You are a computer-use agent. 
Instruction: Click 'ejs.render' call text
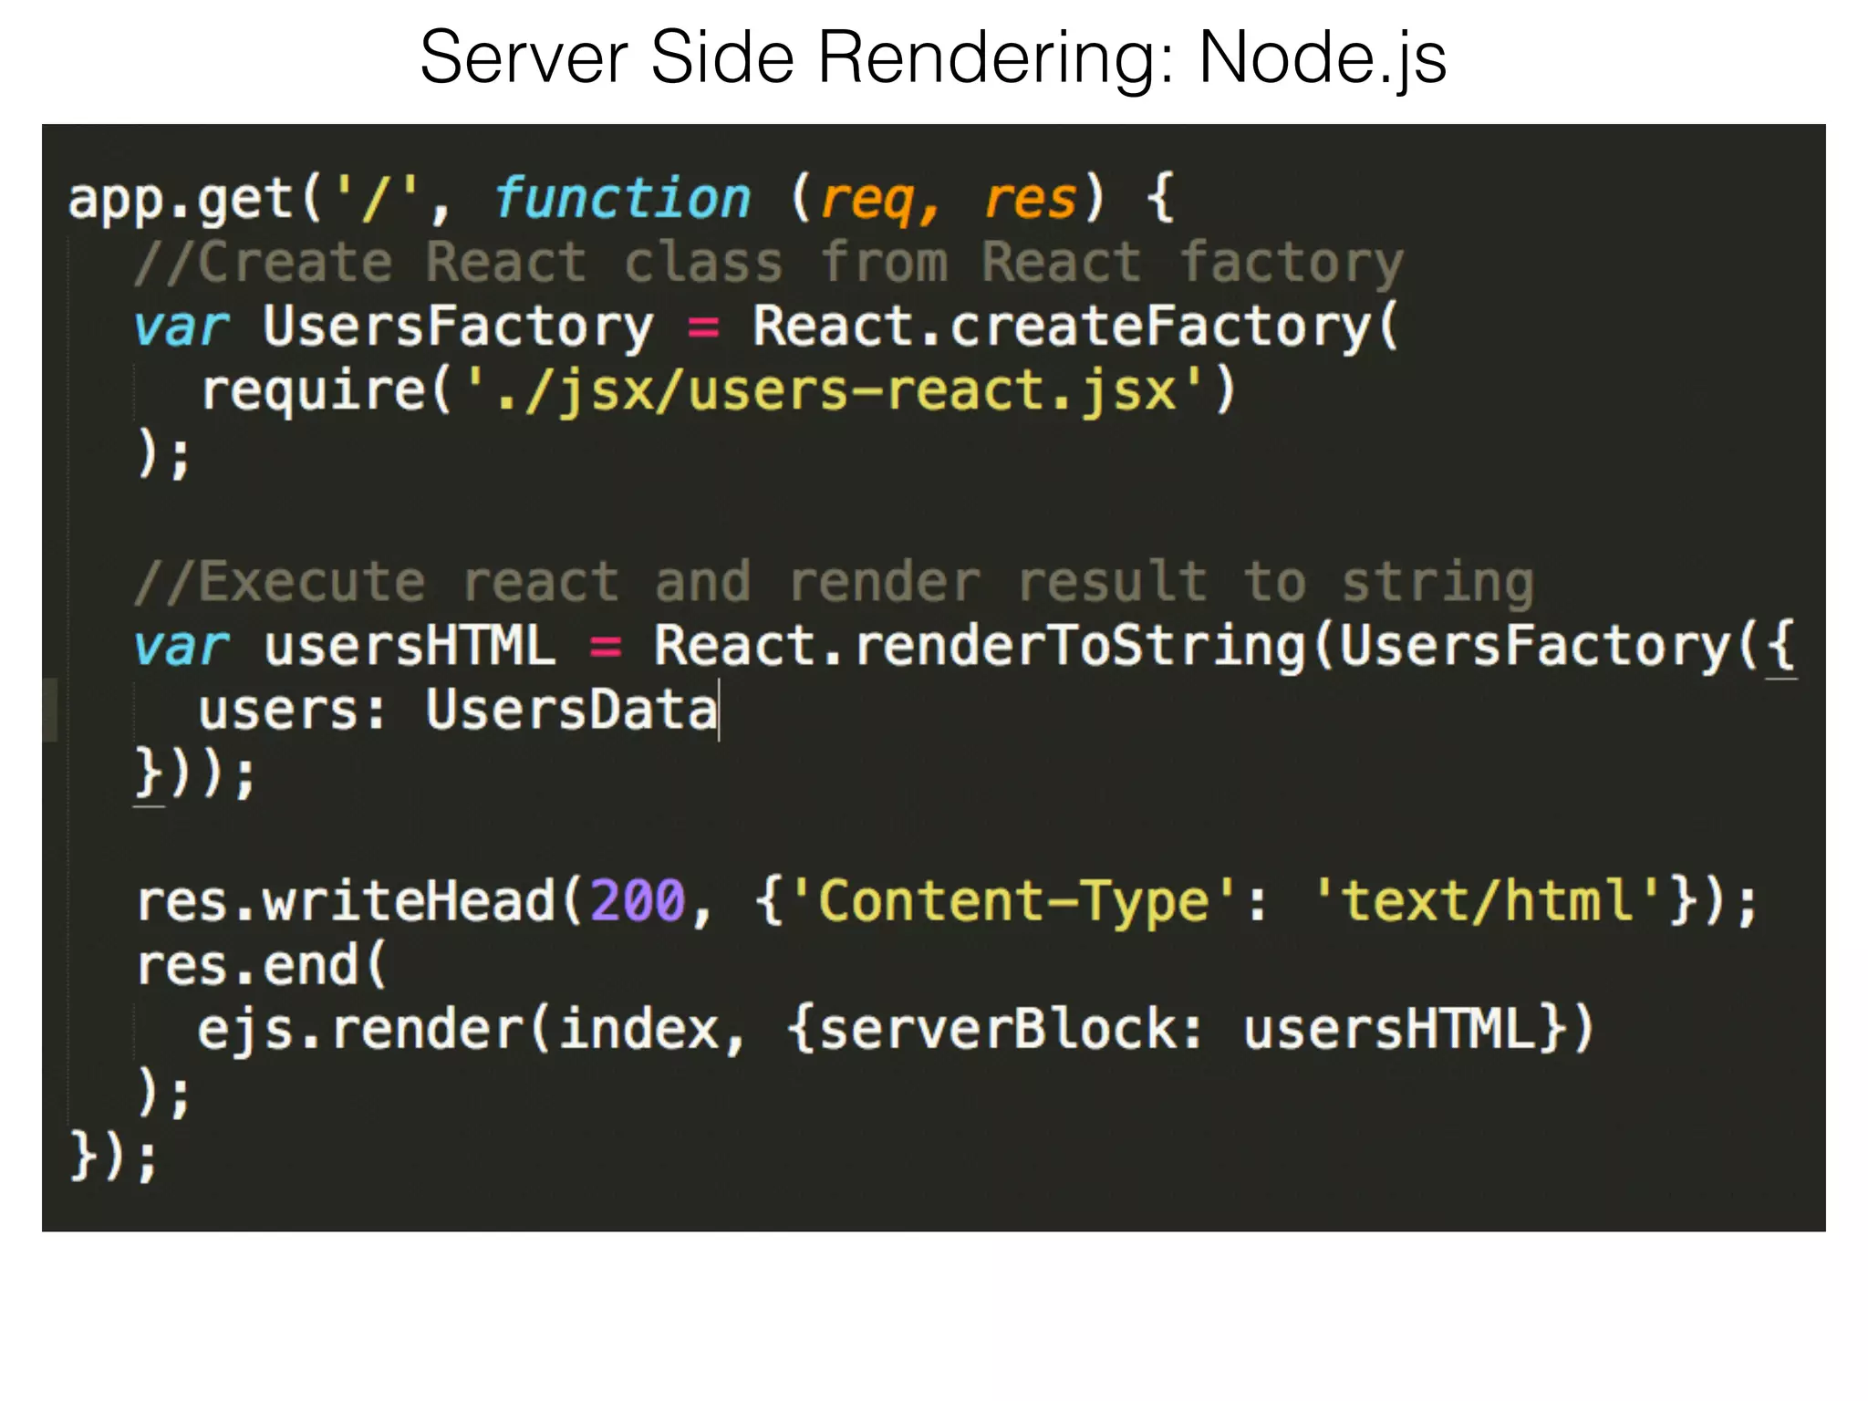(361, 1030)
